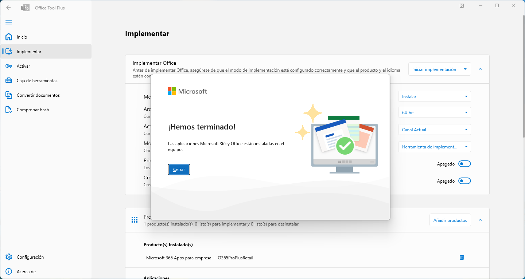The width and height of the screenshot is (525, 279).
Task: Open the Inicio home page
Action: coord(46,37)
